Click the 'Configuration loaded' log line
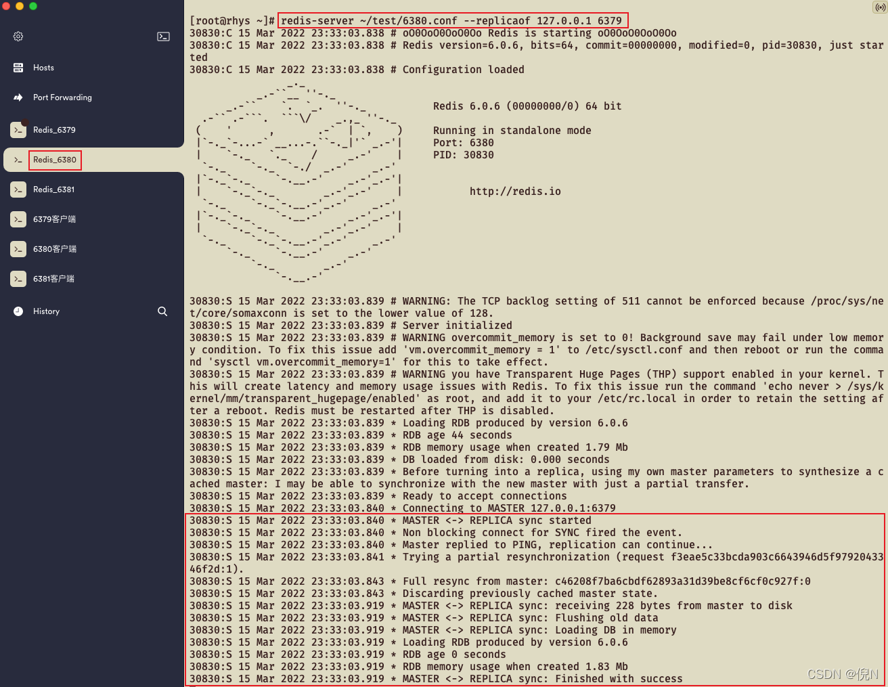Screen dimensions: 888x687 click(x=357, y=70)
